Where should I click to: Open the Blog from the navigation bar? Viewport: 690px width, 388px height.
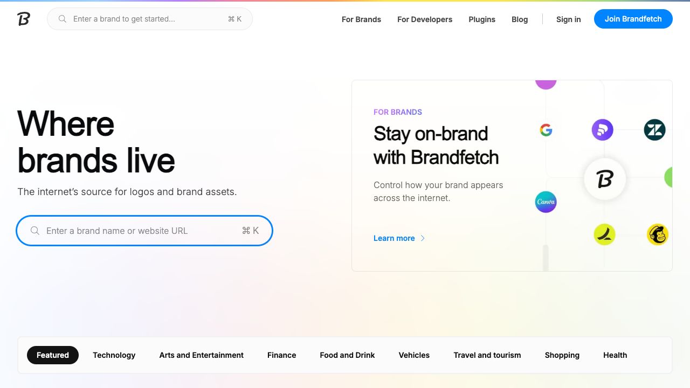[519, 19]
